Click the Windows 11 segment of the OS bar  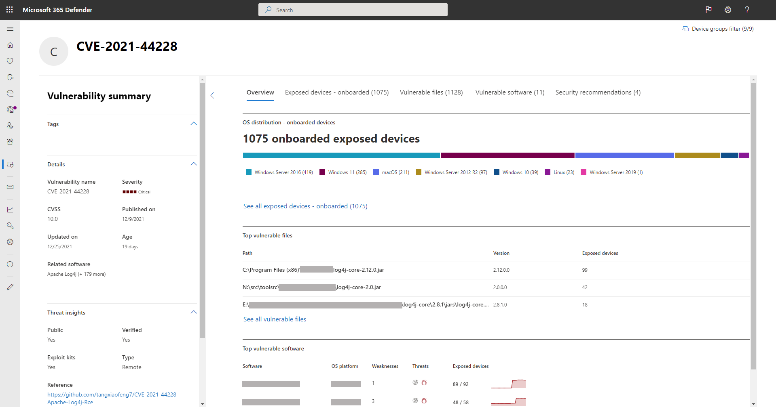(507, 155)
